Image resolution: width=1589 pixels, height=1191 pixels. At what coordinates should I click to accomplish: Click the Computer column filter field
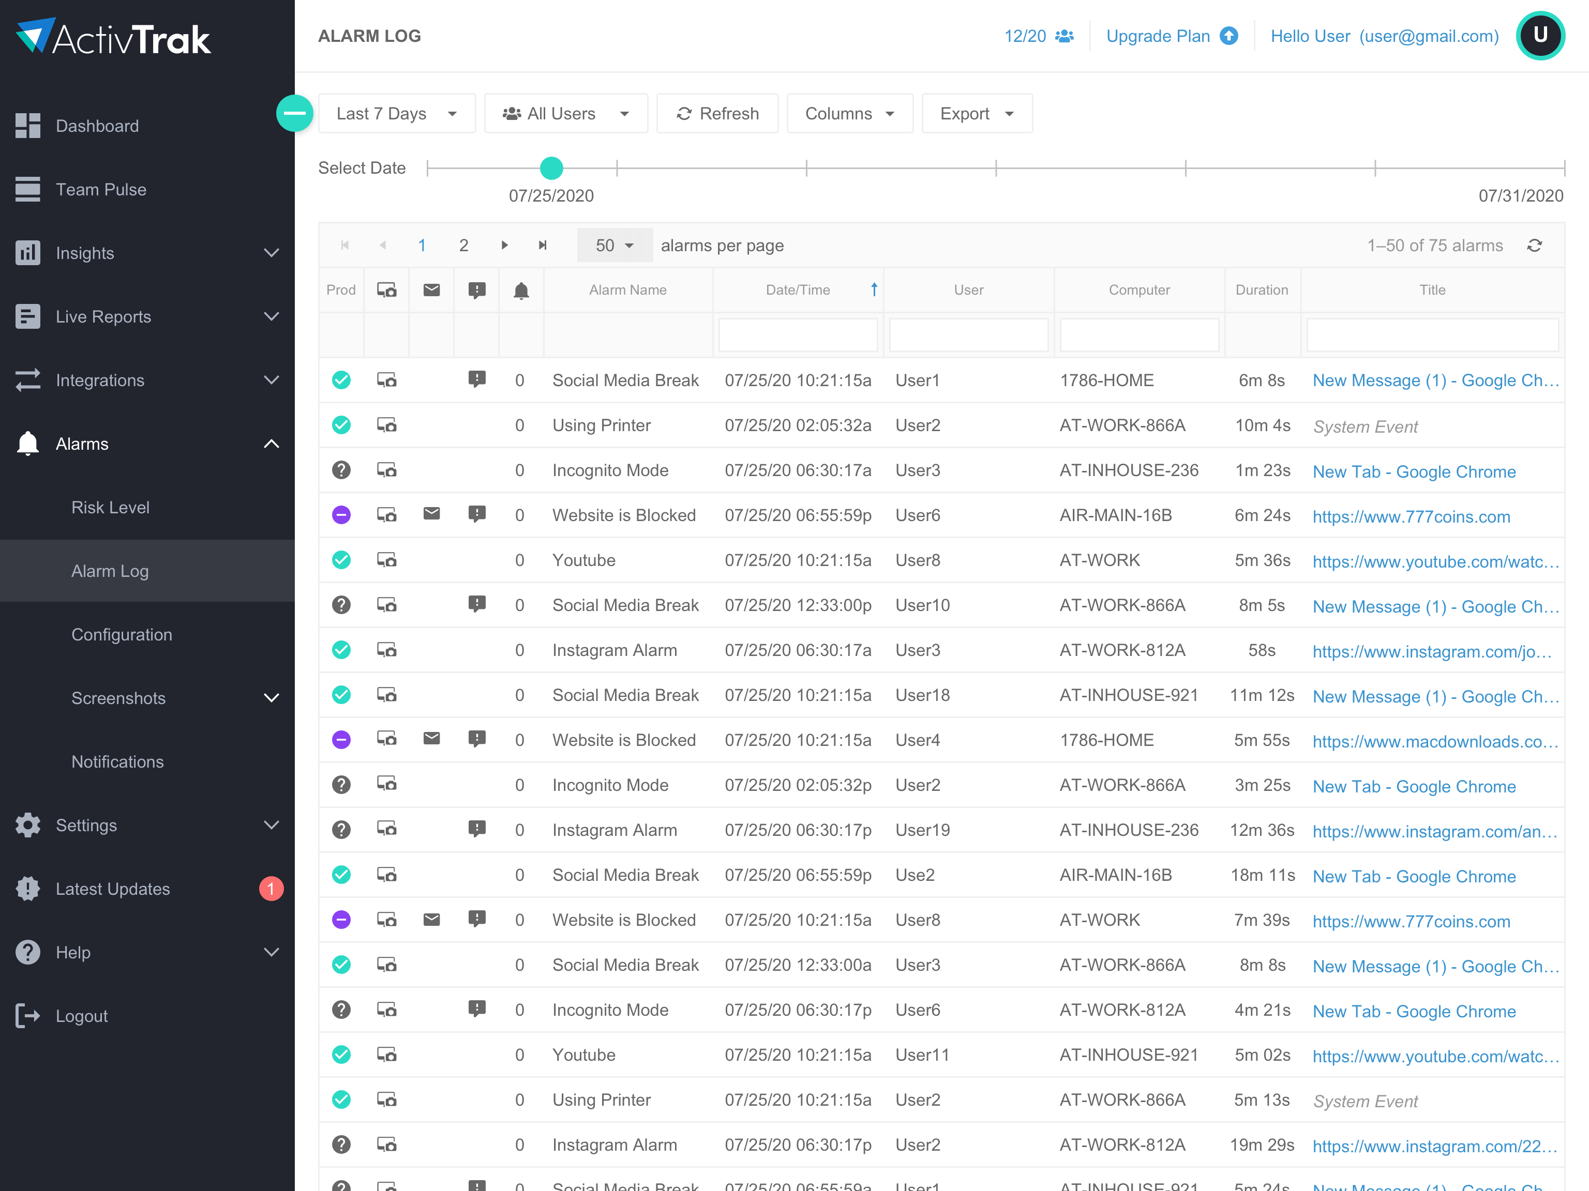click(x=1138, y=335)
